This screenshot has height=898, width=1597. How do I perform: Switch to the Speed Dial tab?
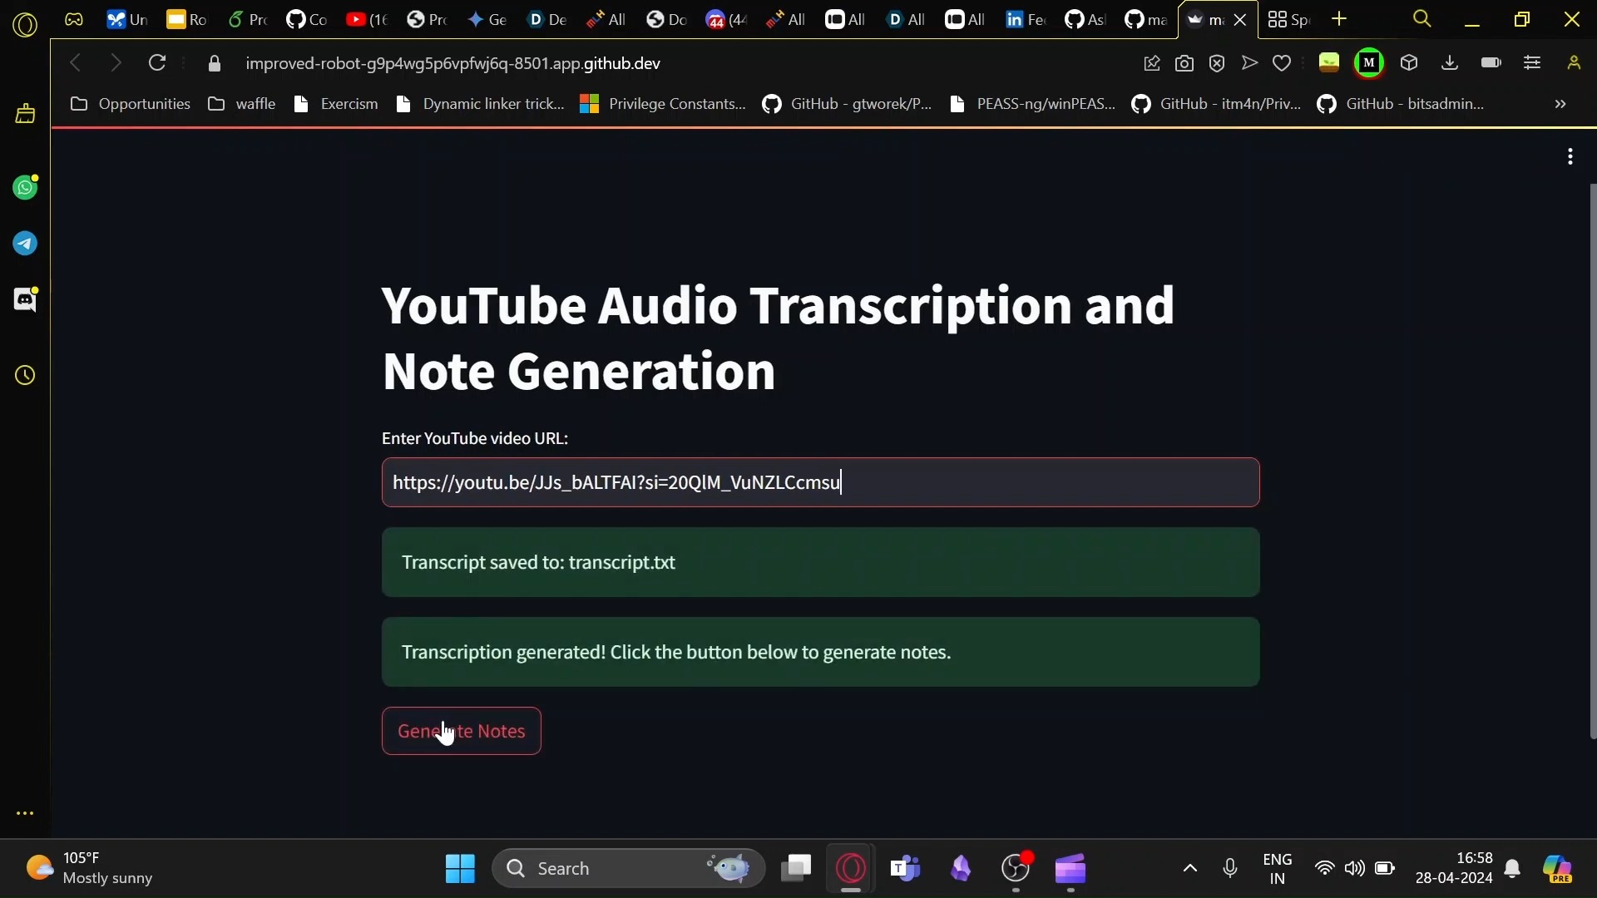click(1289, 19)
